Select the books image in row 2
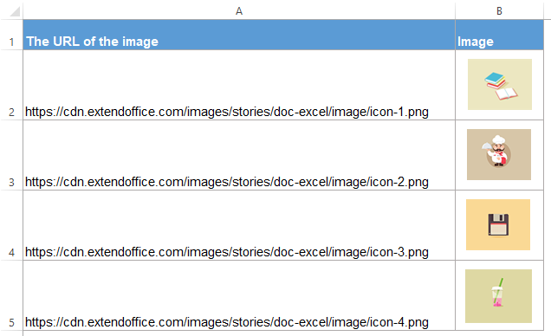The image size is (551, 336). click(x=499, y=84)
